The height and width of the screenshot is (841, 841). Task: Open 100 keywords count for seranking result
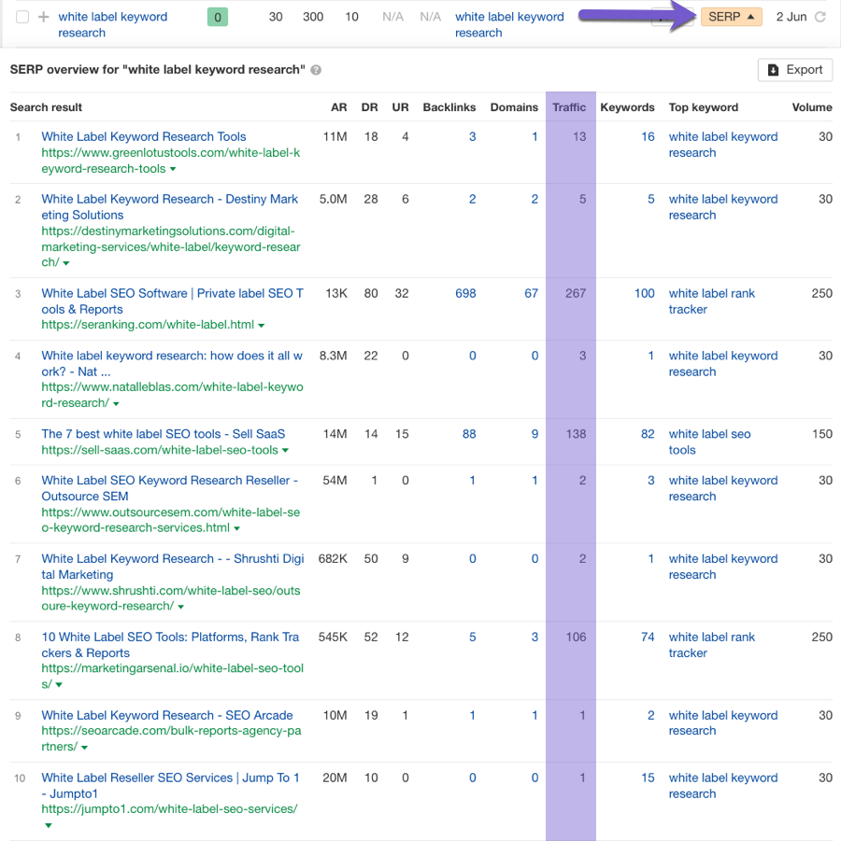pyautogui.click(x=644, y=293)
